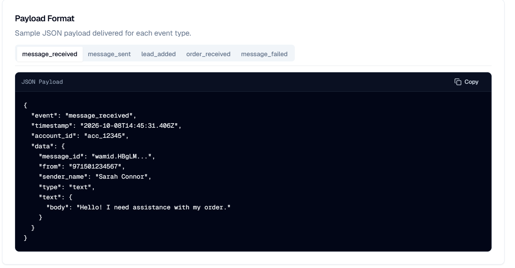Click the "message_id": "wamid.HBgLM..." line
This screenshot has height=268, width=515.
[97, 157]
